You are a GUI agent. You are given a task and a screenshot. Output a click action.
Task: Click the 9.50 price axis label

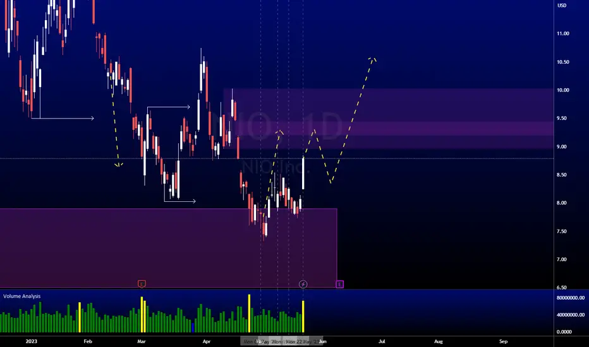click(x=562, y=118)
